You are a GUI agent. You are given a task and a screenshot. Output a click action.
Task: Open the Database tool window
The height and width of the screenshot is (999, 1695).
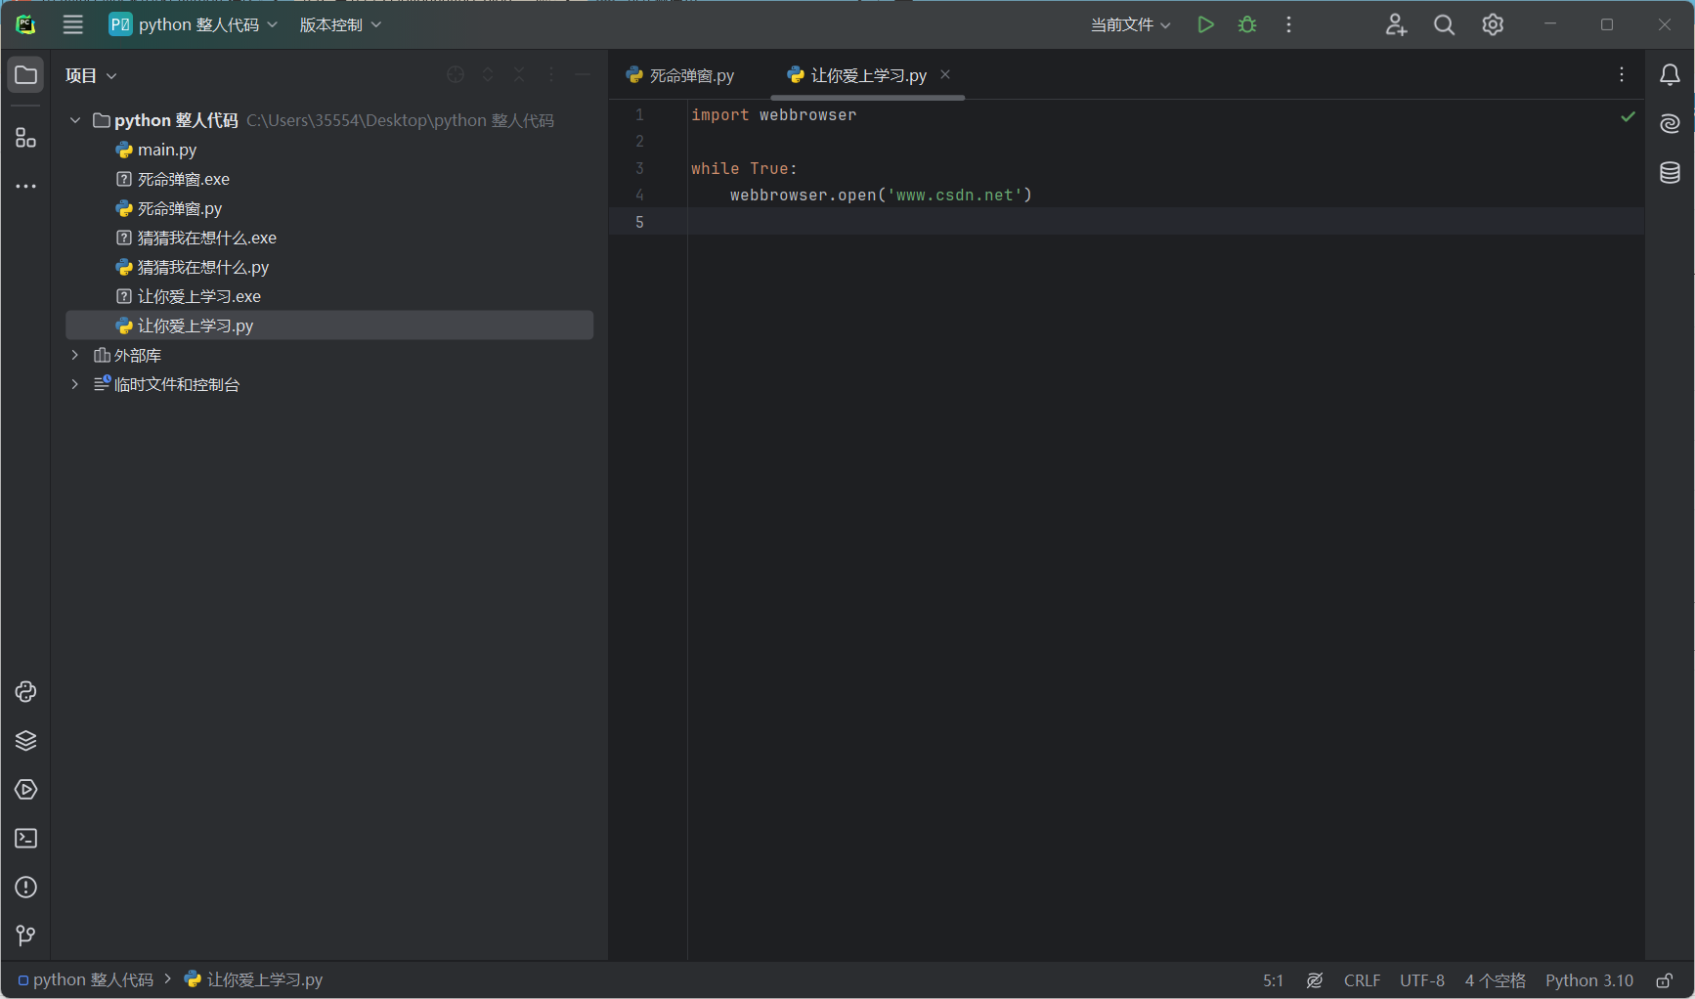click(1670, 173)
